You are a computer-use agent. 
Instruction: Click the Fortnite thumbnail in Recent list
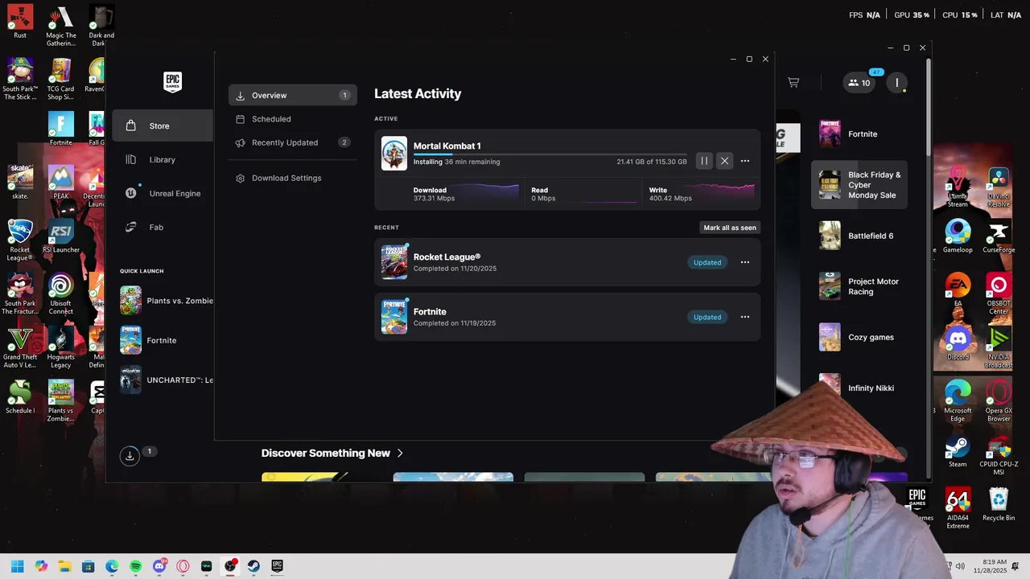pos(394,317)
